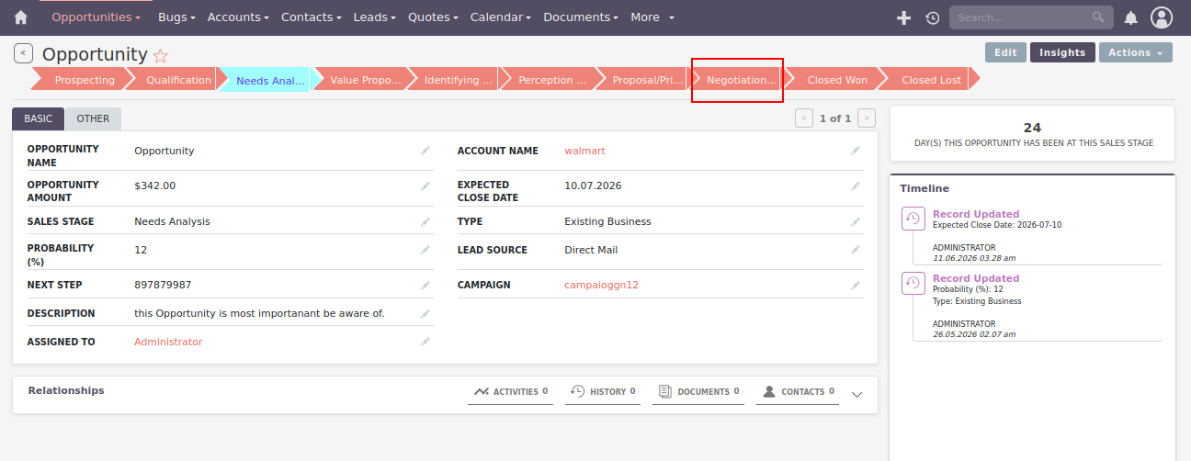Viewport: 1191px width, 461px height.
Task: Select the Closed Lost stage
Action: click(x=930, y=80)
